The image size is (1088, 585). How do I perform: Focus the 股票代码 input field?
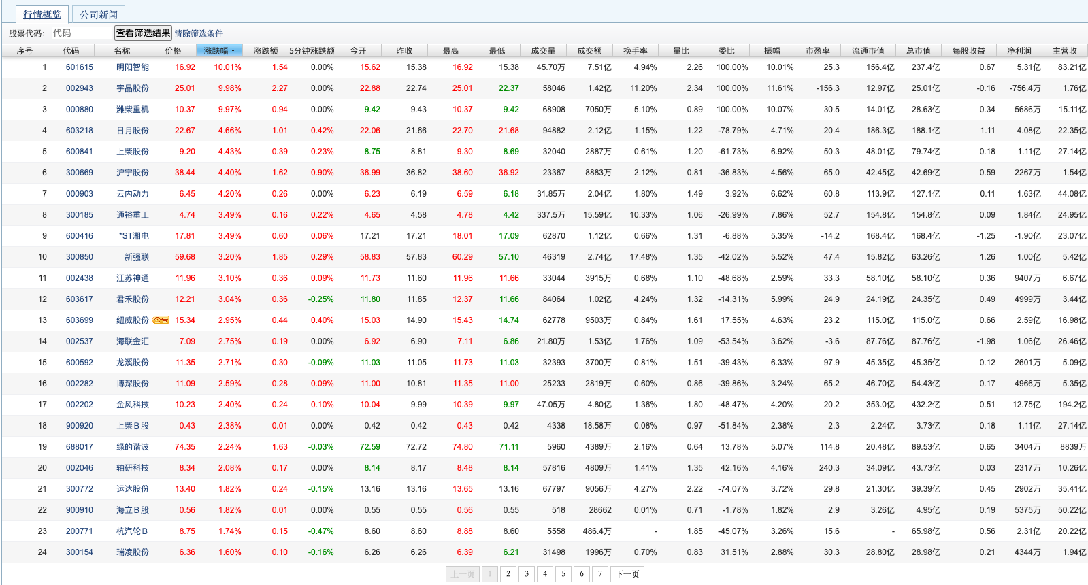[x=82, y=33]
